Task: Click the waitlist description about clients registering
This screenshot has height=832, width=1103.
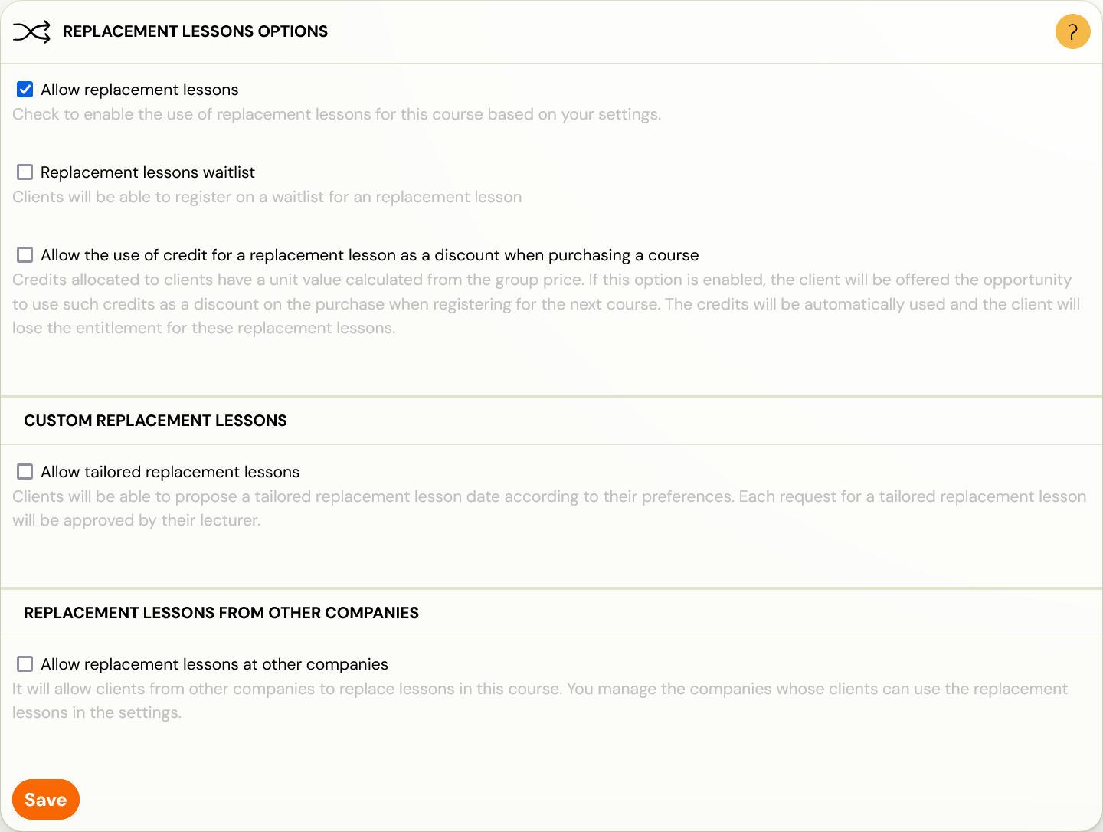Action: click(x=267, y=197)
